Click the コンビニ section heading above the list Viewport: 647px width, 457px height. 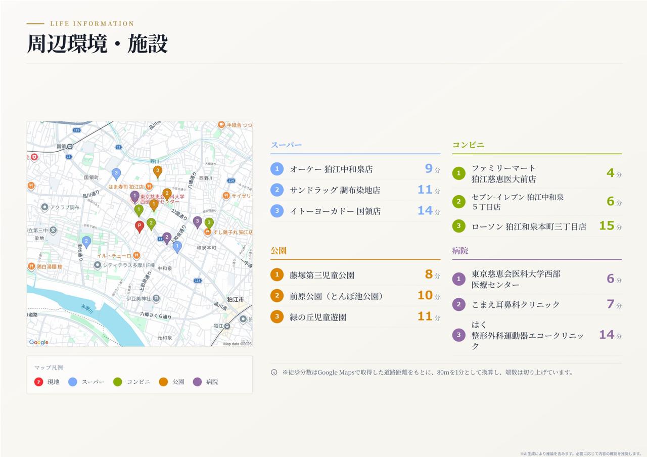click(468, 145)
